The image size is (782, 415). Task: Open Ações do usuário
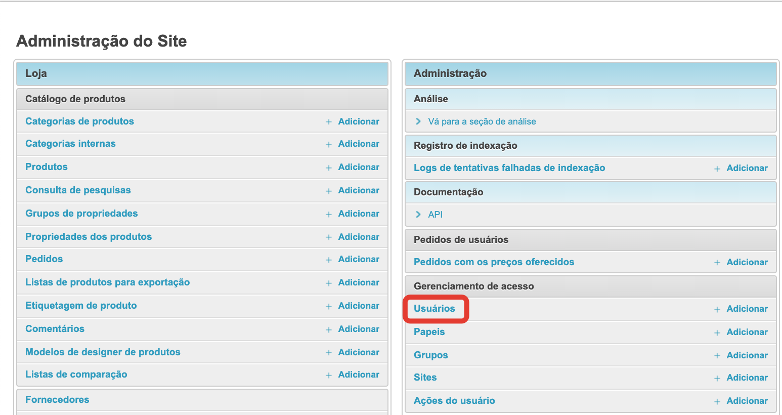pyautogui.click(x=454, y=401)
